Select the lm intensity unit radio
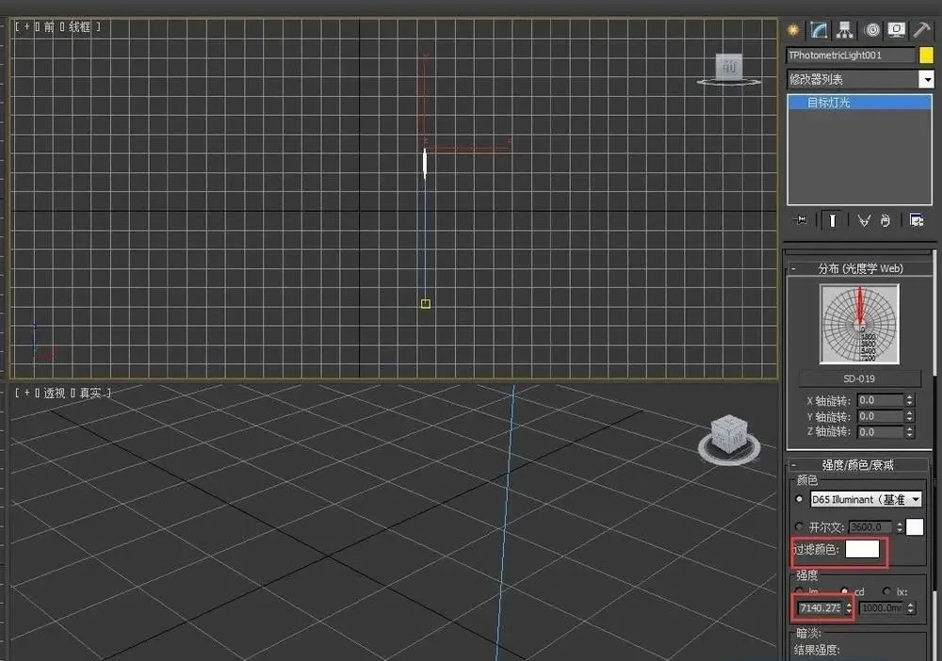The width and height of the screenshot is (942, 661). (x=799, y=592)
